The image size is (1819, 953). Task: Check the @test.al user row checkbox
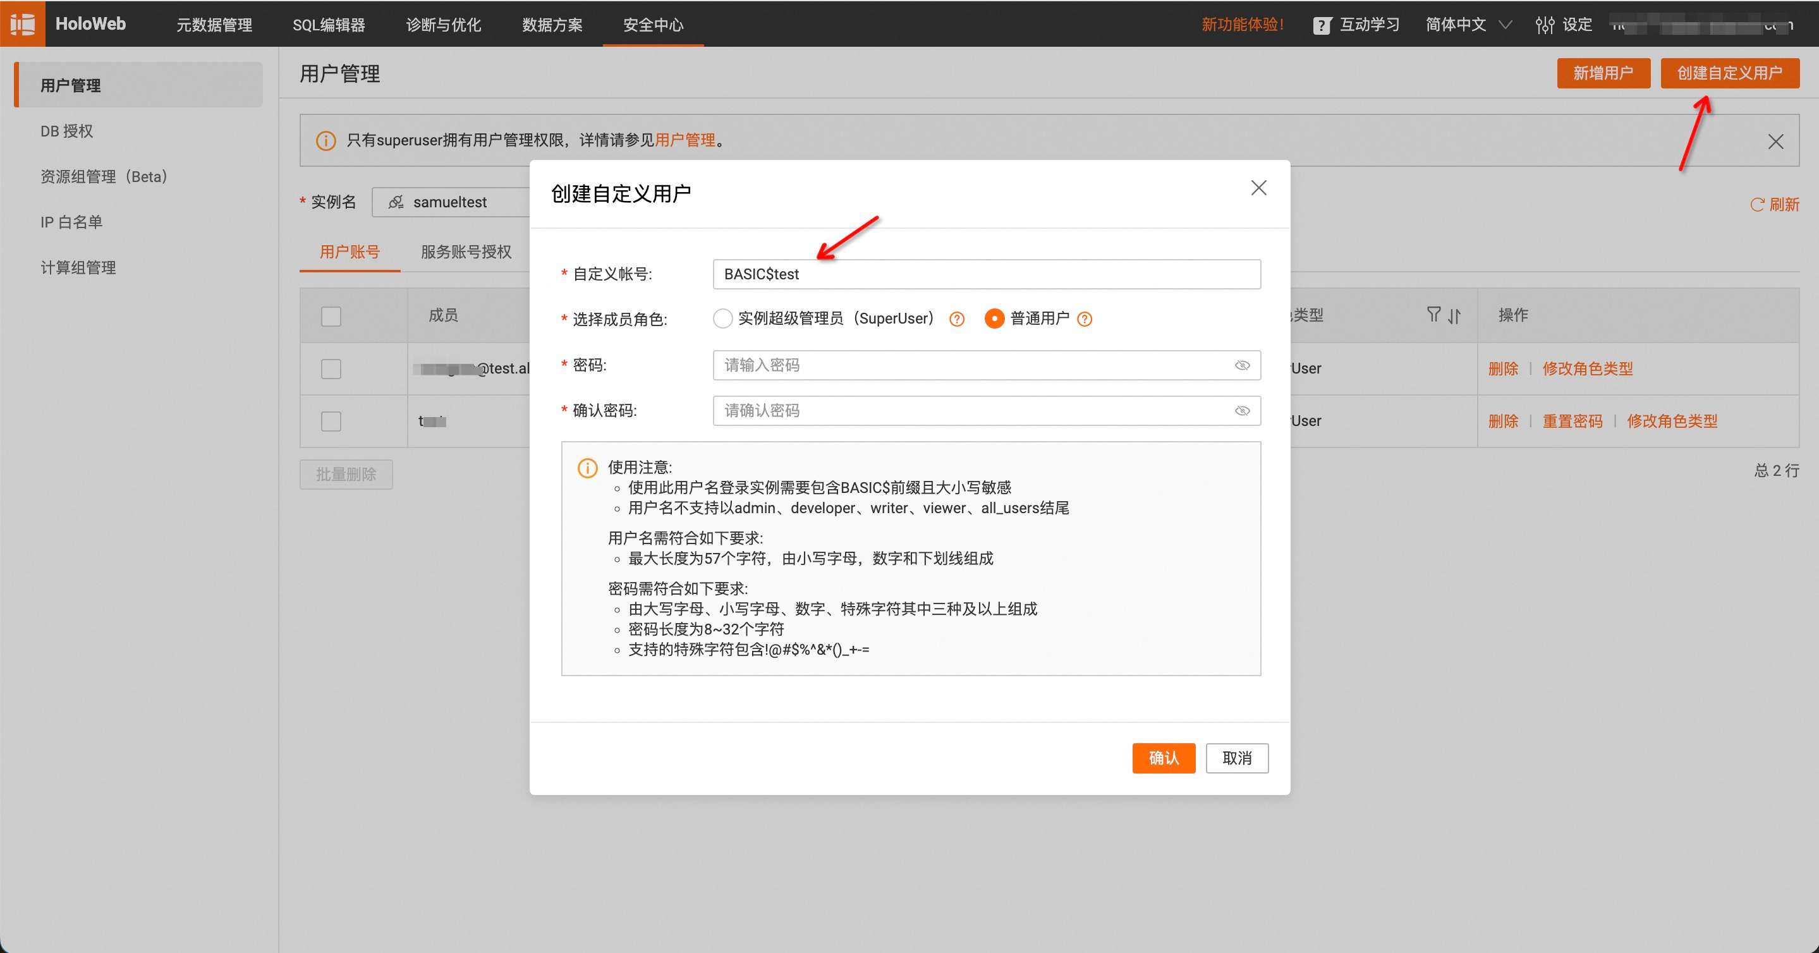pyautogui.click(x=331, y=368)
